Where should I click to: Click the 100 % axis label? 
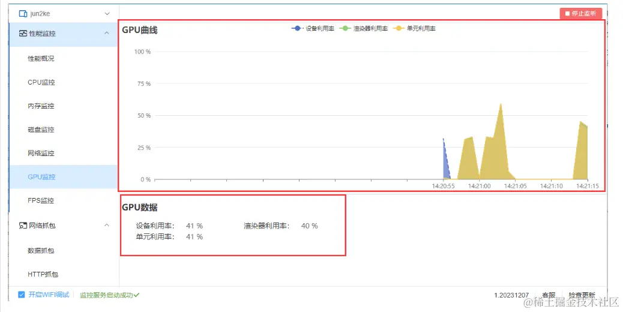tap(142, 52)
